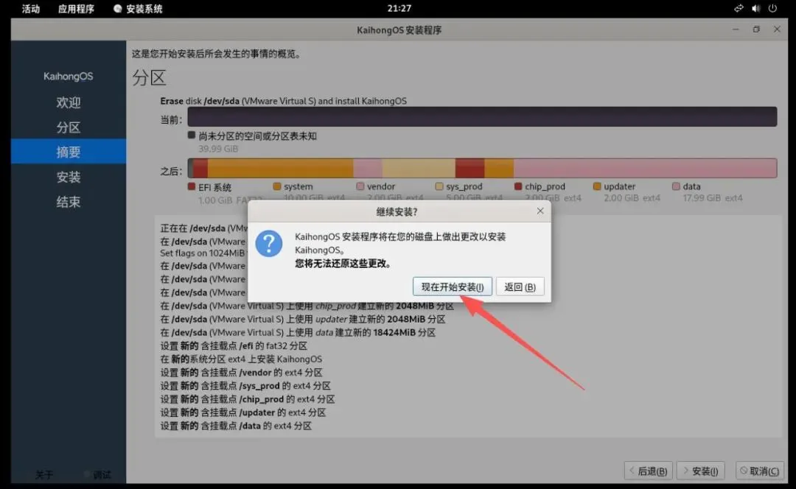796x489 pixels.
Task: Click the line about data 18424MiB 分区
Action: 298,332
